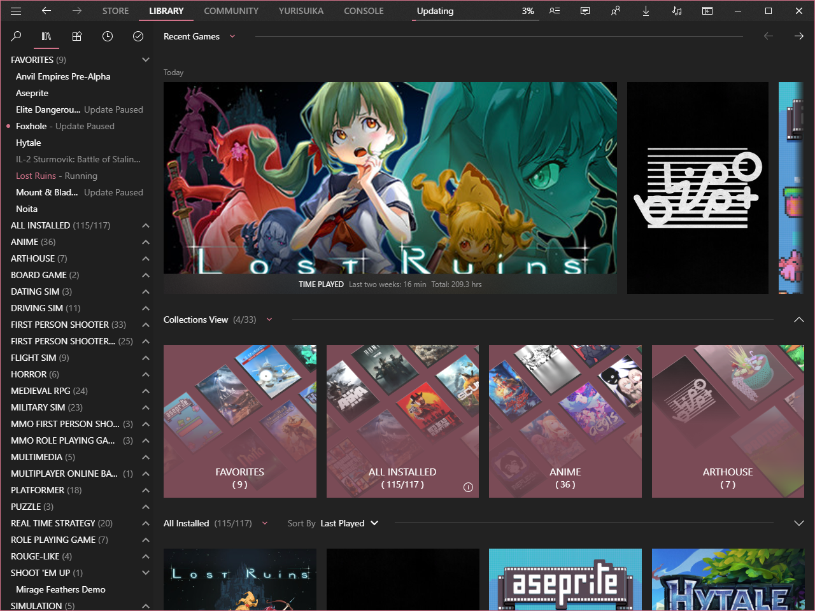
Task: Expand the ALL INSTALLED sidebar category
Action: click(x=146, y=225)
